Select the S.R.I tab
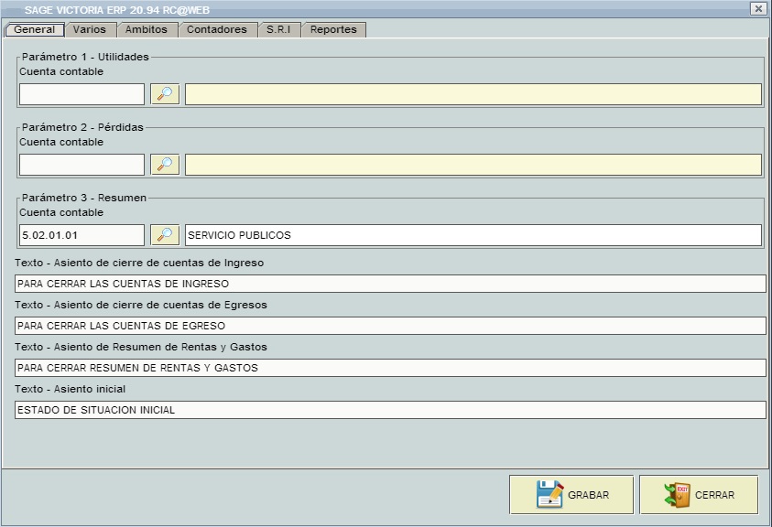This screenshot has height=527, width=772. coord(278,29)
